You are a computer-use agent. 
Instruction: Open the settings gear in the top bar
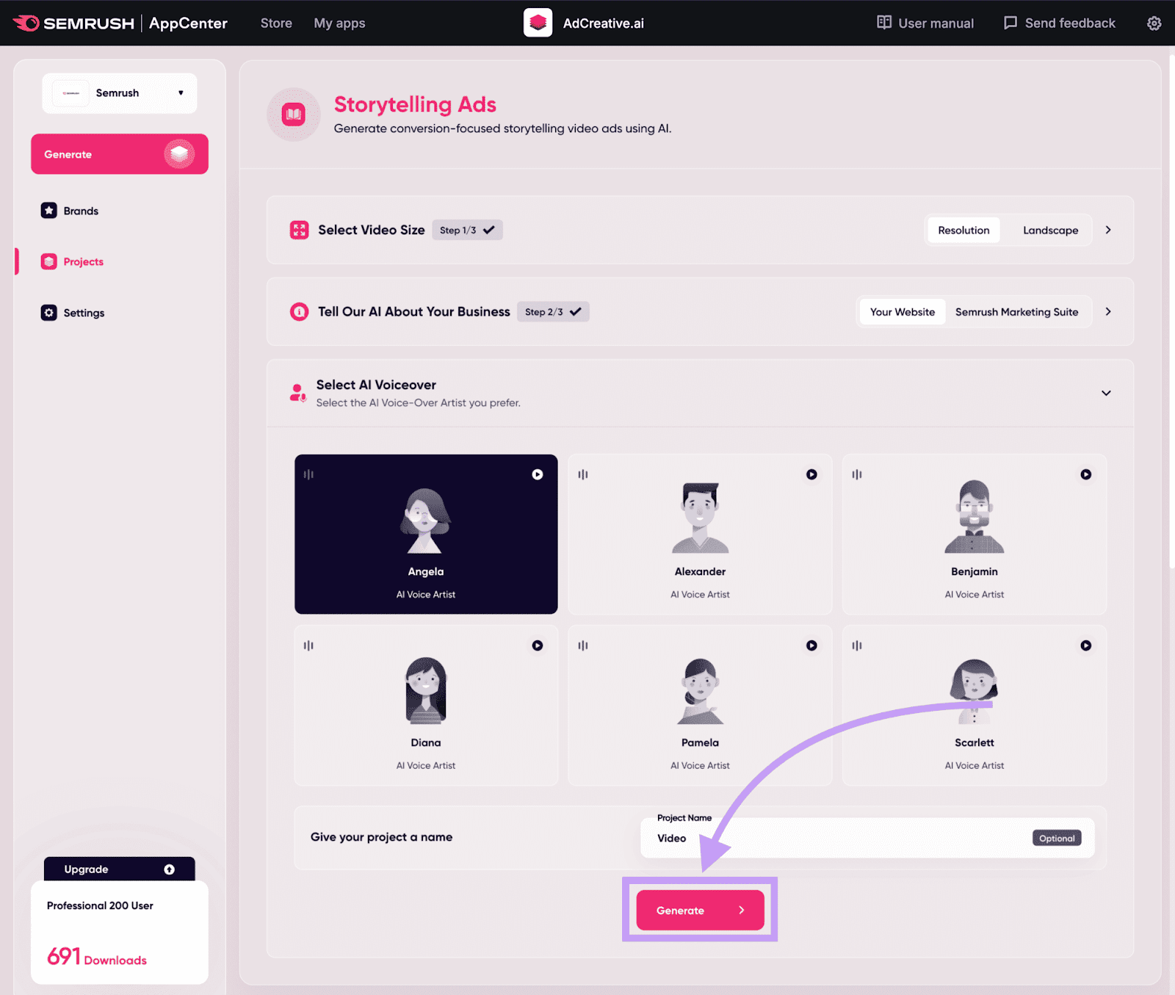(x=1154, y=23)
